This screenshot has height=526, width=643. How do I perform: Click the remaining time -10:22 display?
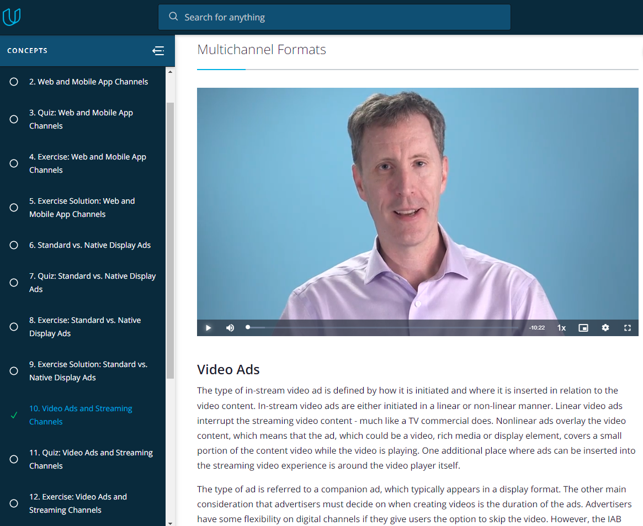(537, 327)
